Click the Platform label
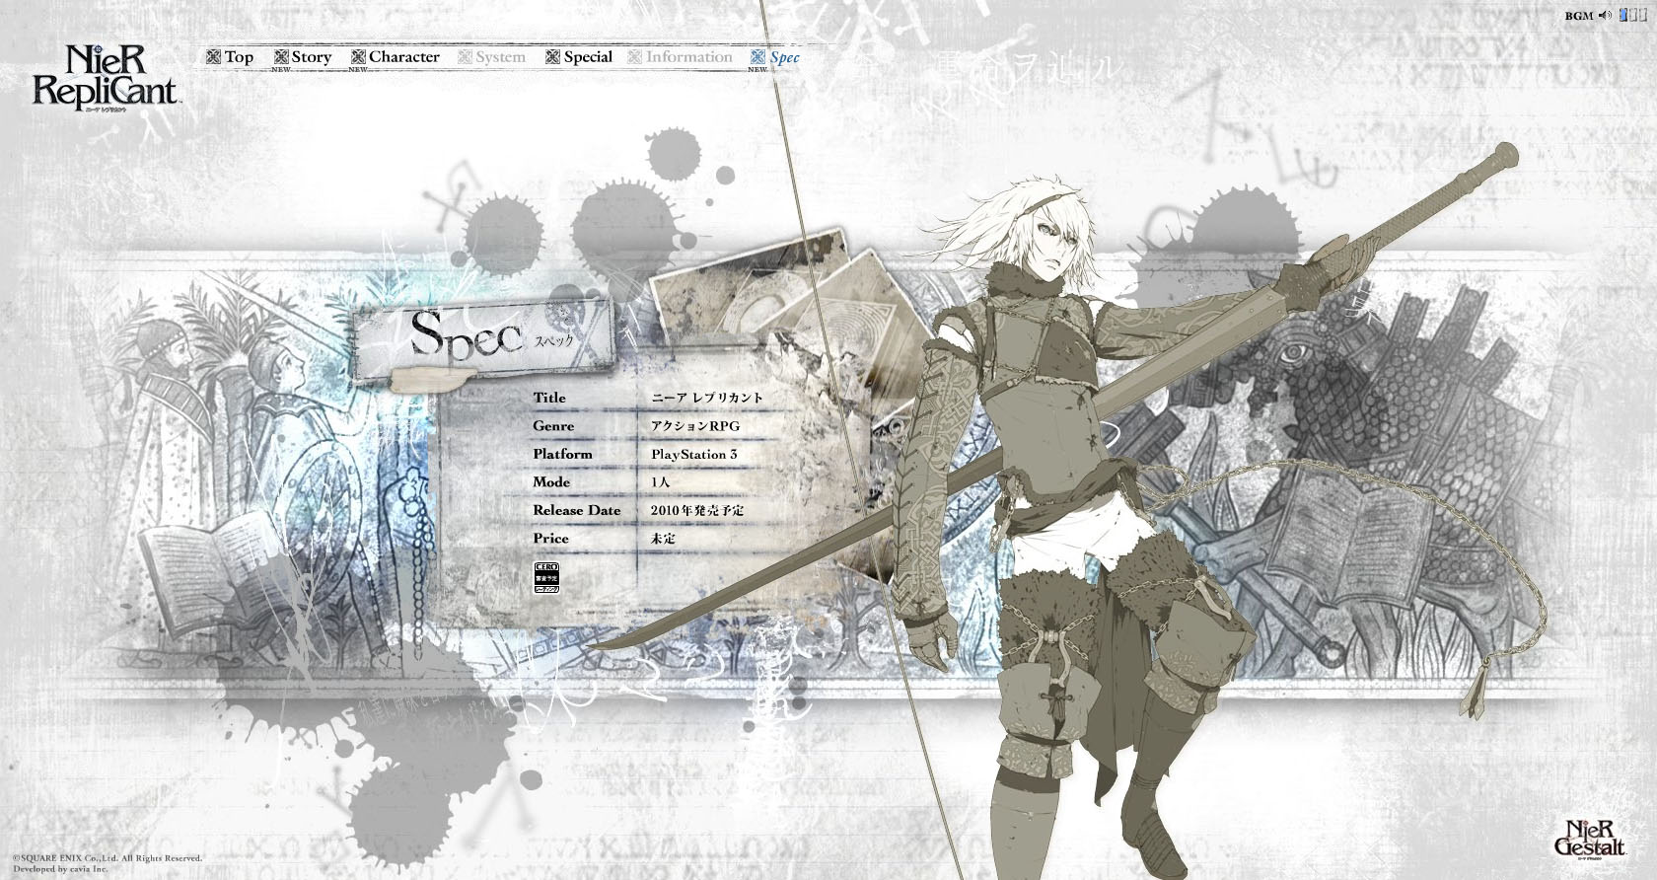Image resolution: width=1657 pixels, height=880 pixels. tap(562, 455)
